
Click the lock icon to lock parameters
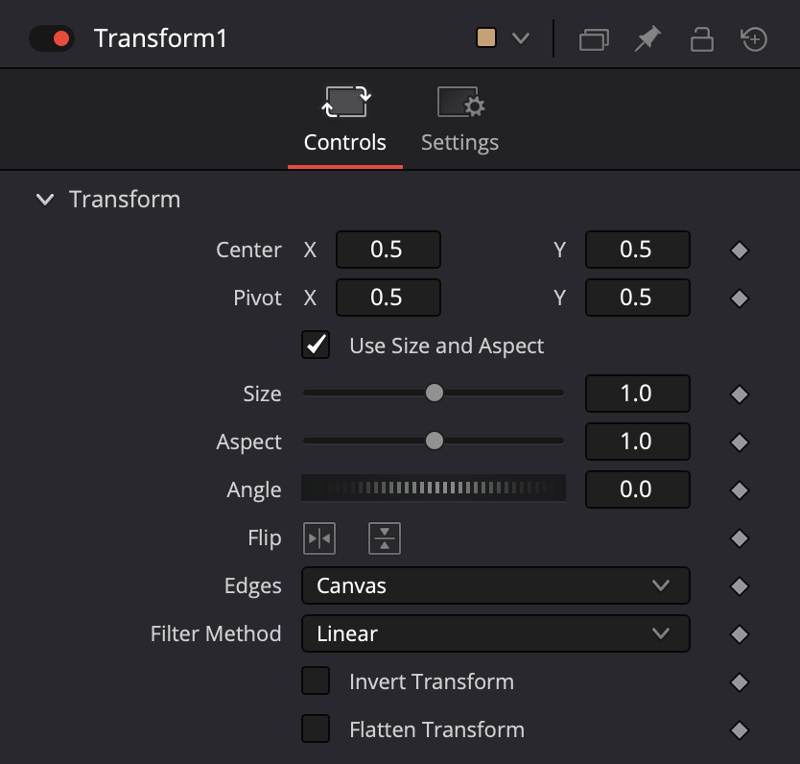point(701,38)
